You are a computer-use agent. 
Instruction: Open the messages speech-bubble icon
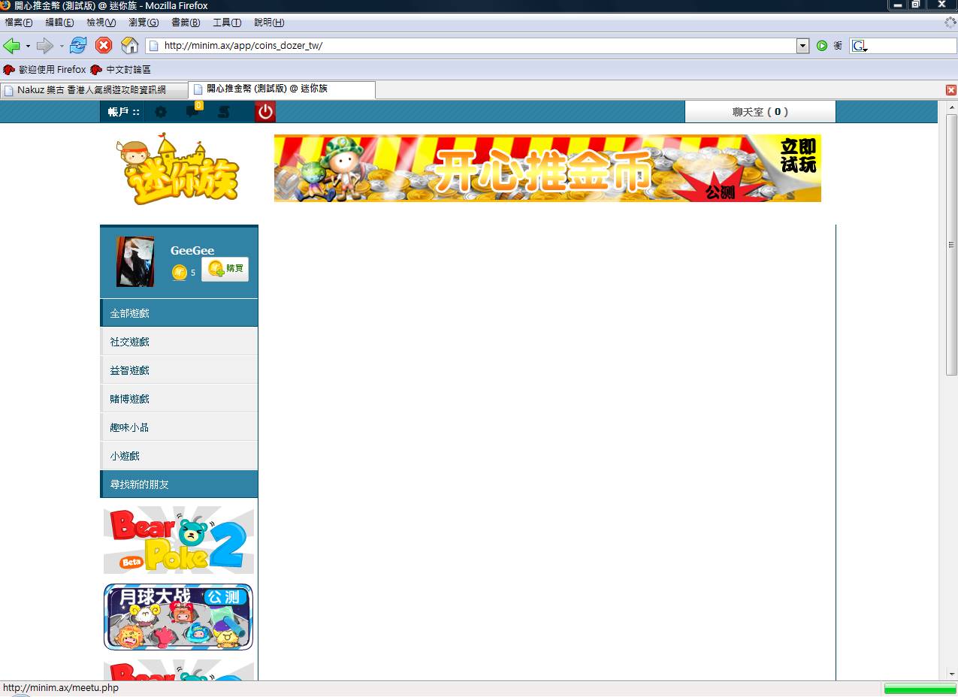click(194, 111)
